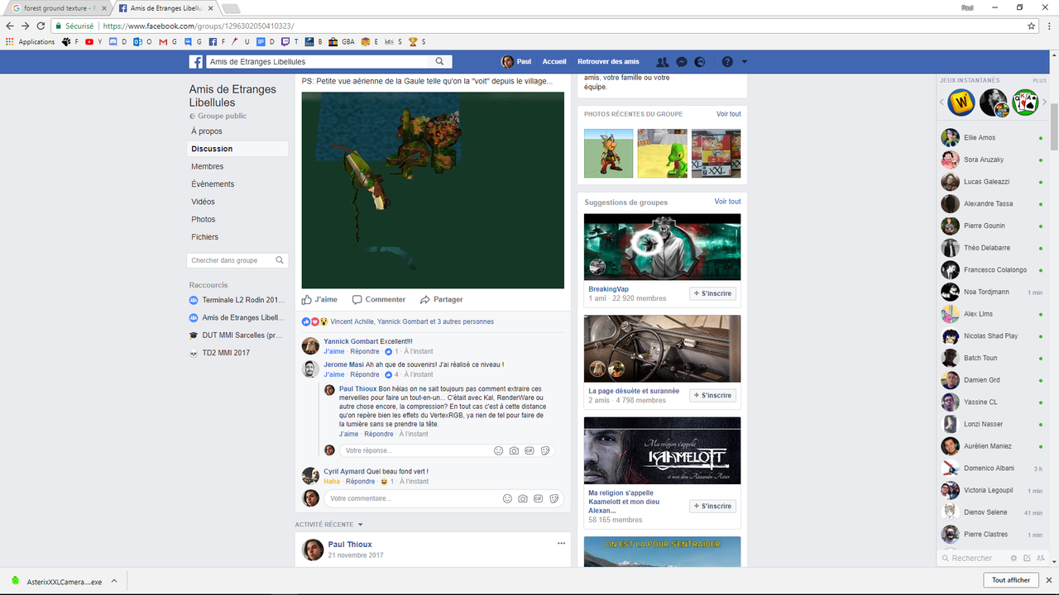Click the magnifier search button in Facebook header
Viewport: 1059px width, 595px height.
click(x=440, y=62)
